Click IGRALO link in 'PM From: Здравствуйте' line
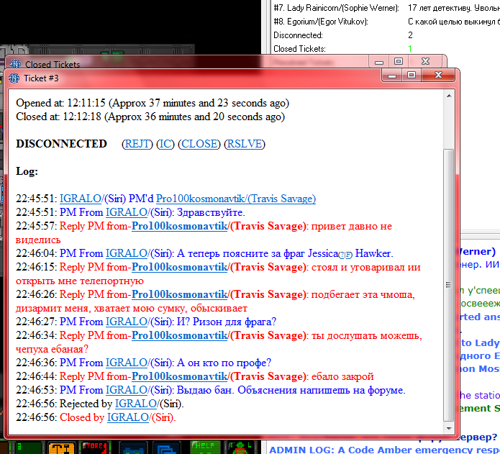Viewport: 500px width, 454px height. point(127,212)
